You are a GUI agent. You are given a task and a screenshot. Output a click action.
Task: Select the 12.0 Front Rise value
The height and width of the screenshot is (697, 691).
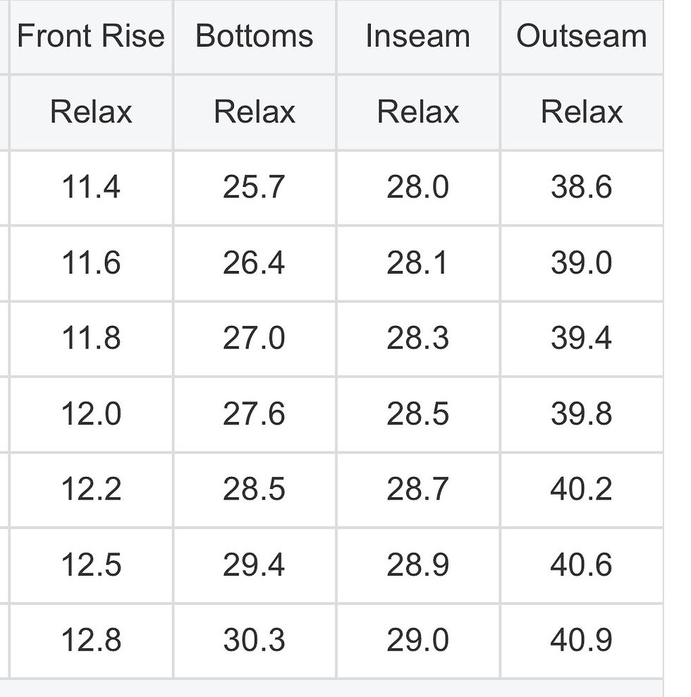click(91, 414)
